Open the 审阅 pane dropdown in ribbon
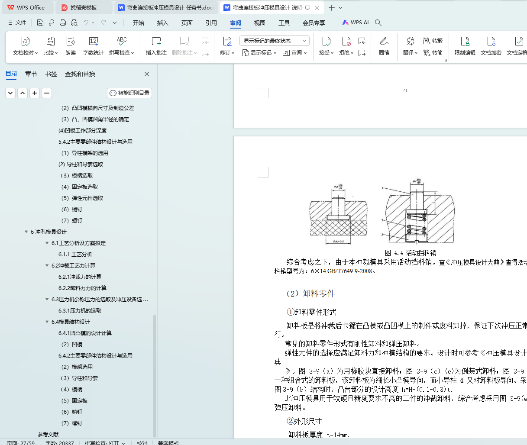 (294, 53)
